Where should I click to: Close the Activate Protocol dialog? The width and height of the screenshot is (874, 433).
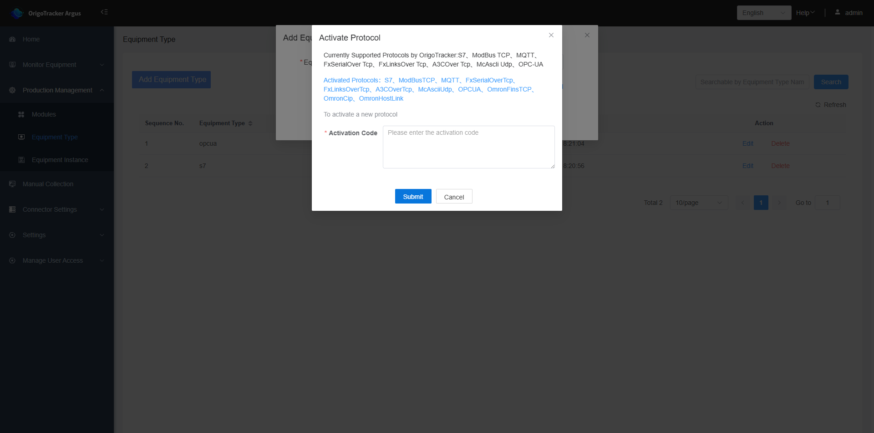pyautogui.click(x=551, y=35)
